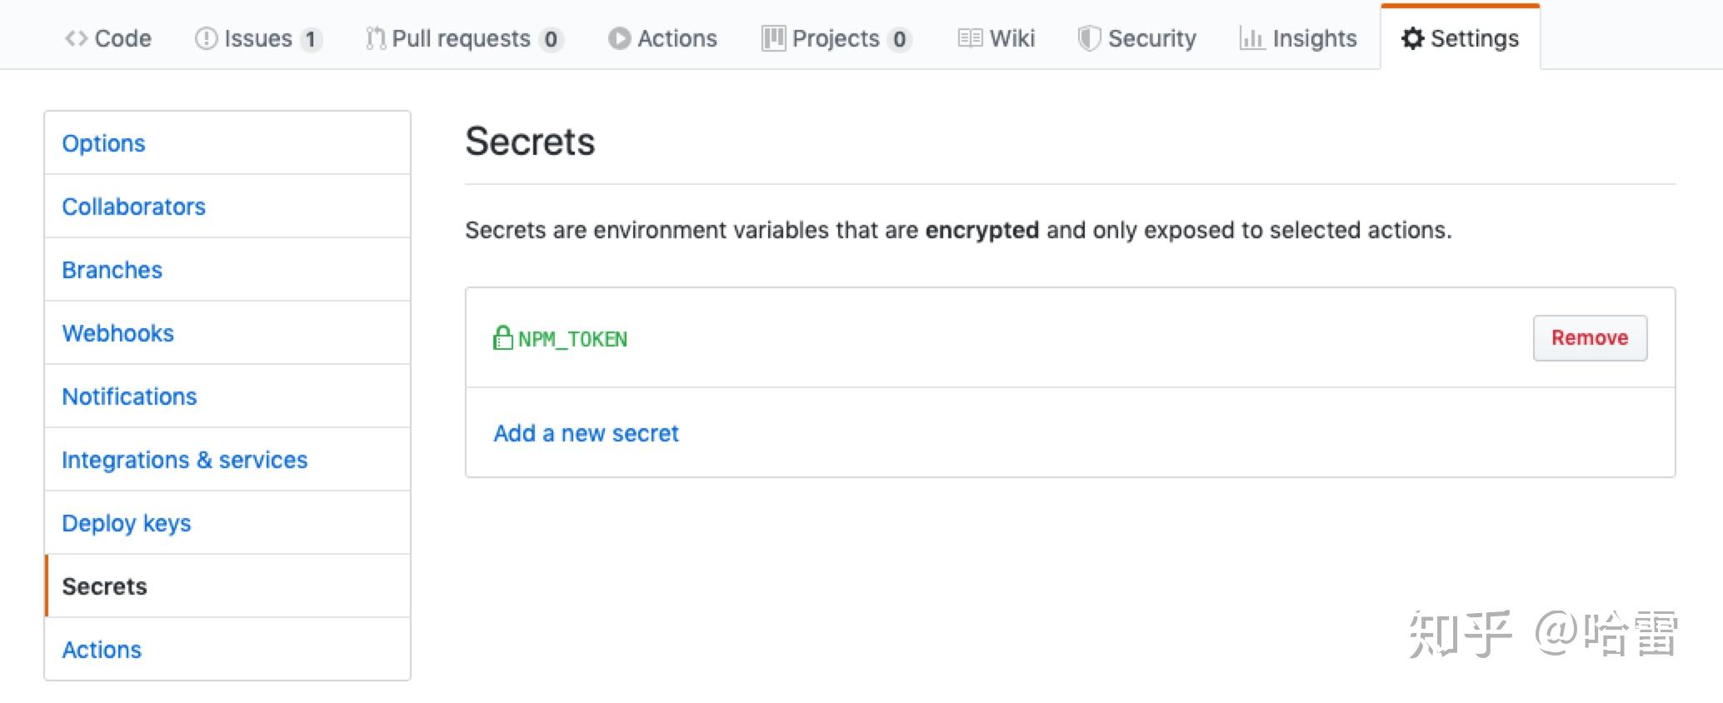Screen dimensions: 1723x703
Task: Open the Webhooks settings section
Action: (x=117, y=332)
